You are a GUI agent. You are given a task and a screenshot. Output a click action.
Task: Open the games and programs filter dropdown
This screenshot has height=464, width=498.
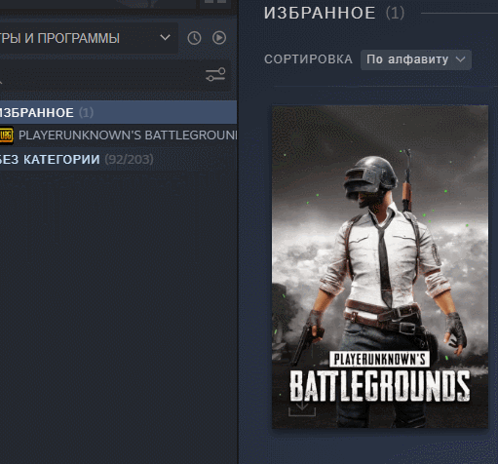point(89,38)
